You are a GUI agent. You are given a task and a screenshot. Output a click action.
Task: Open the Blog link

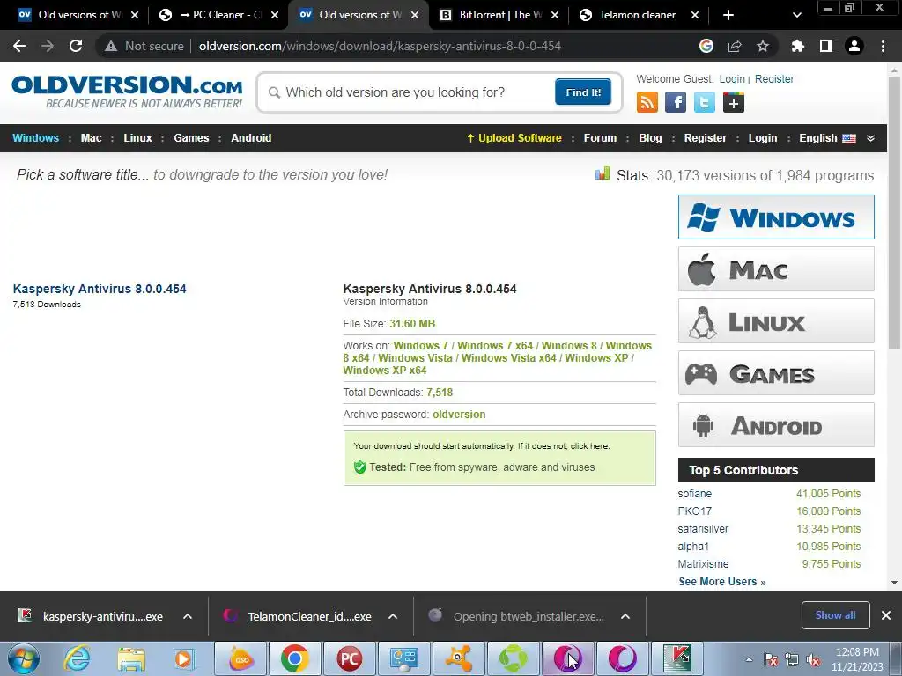[x=650, y=138]
